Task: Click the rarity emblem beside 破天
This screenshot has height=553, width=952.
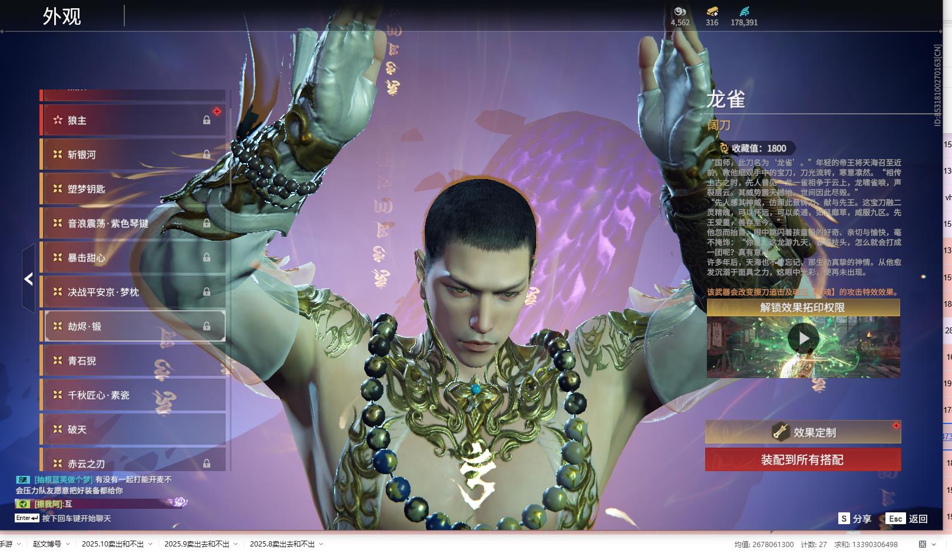Action: (x=58, y=429)
